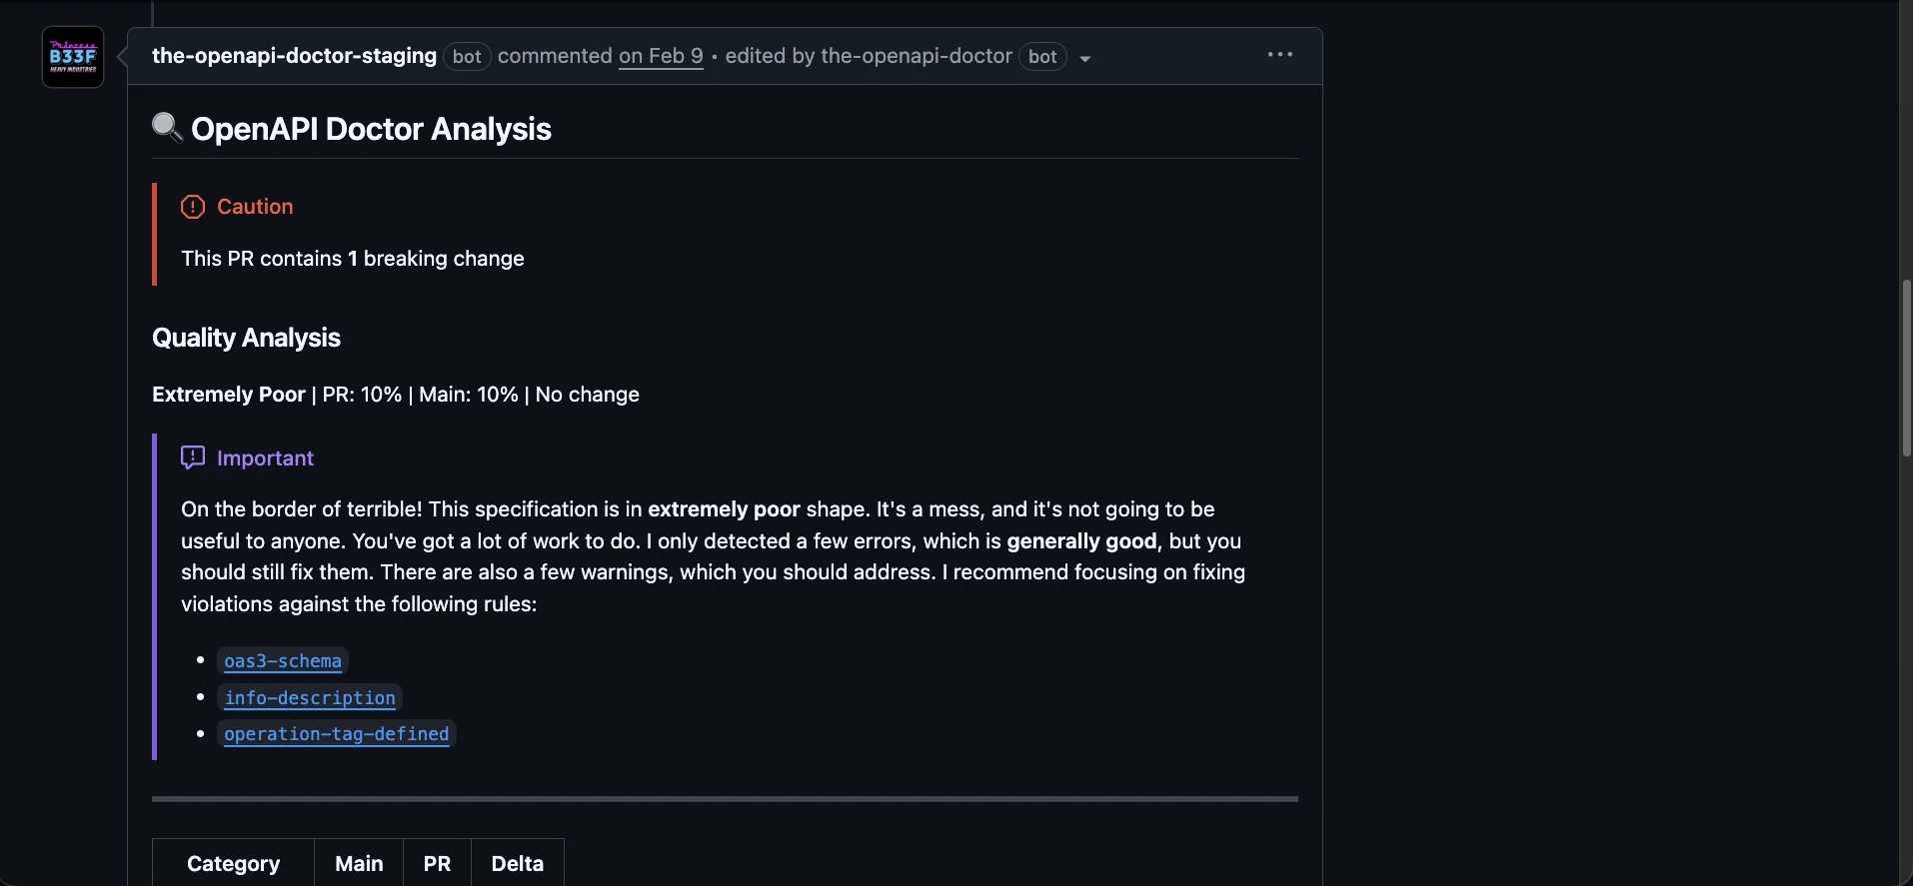Open the operation-tag-defined rule link
This screenshot has width=1913, height=886.
337,733
